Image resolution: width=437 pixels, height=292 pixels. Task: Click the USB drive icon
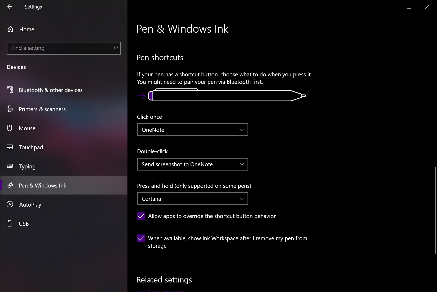pyautogui.click(x=10, y=224)
